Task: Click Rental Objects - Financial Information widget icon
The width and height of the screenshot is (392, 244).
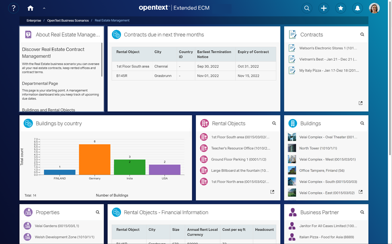Action: [116, 212]
